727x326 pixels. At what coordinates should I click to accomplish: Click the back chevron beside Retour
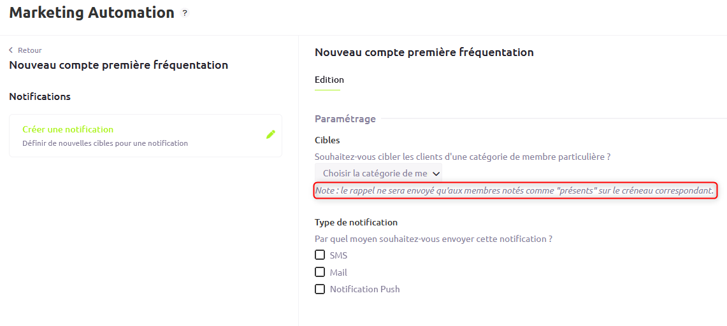tap(11, 50)
